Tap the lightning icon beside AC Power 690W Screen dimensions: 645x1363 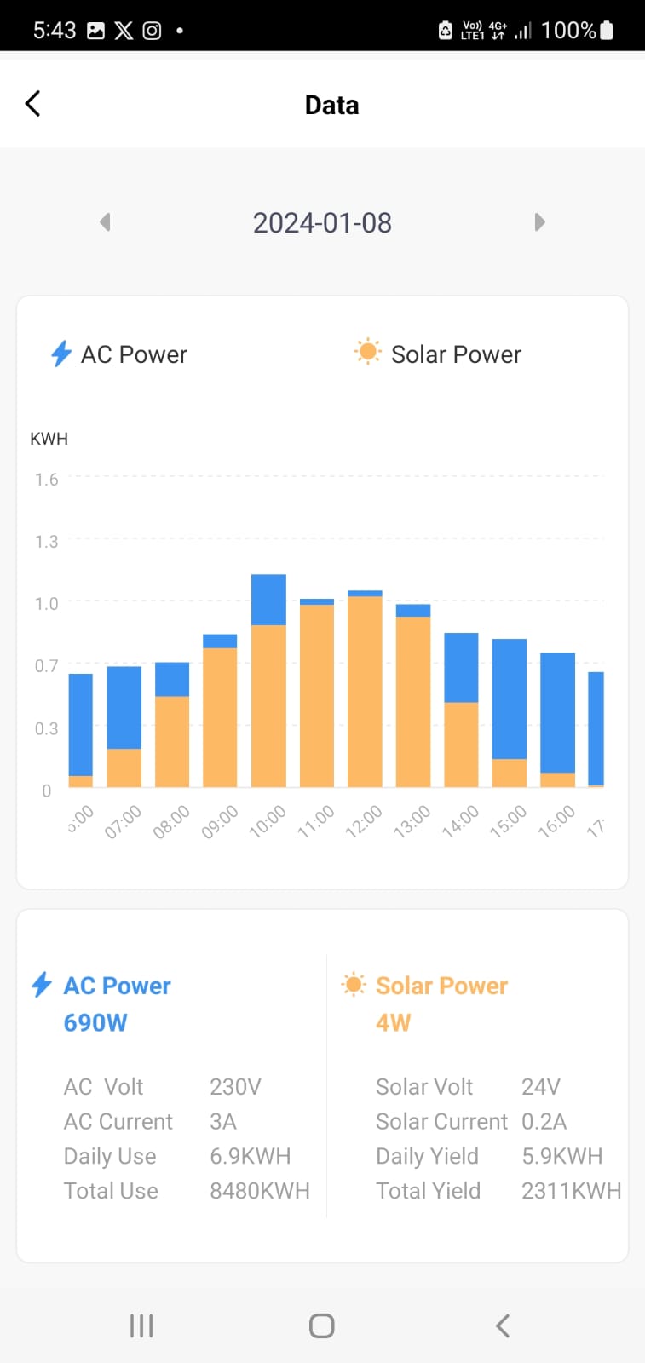click(41, 985)
